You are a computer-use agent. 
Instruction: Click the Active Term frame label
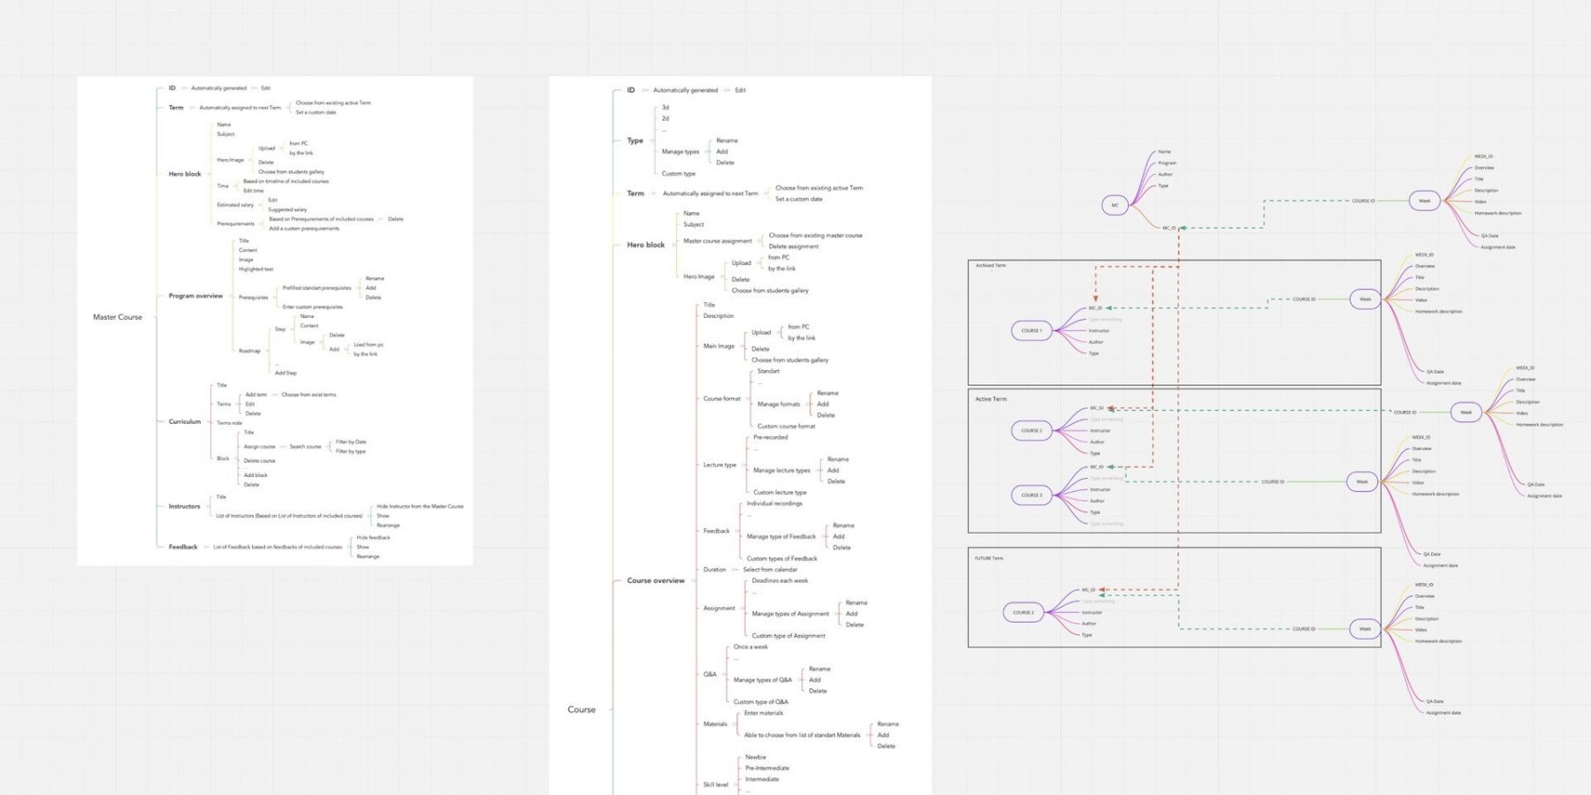990,399
